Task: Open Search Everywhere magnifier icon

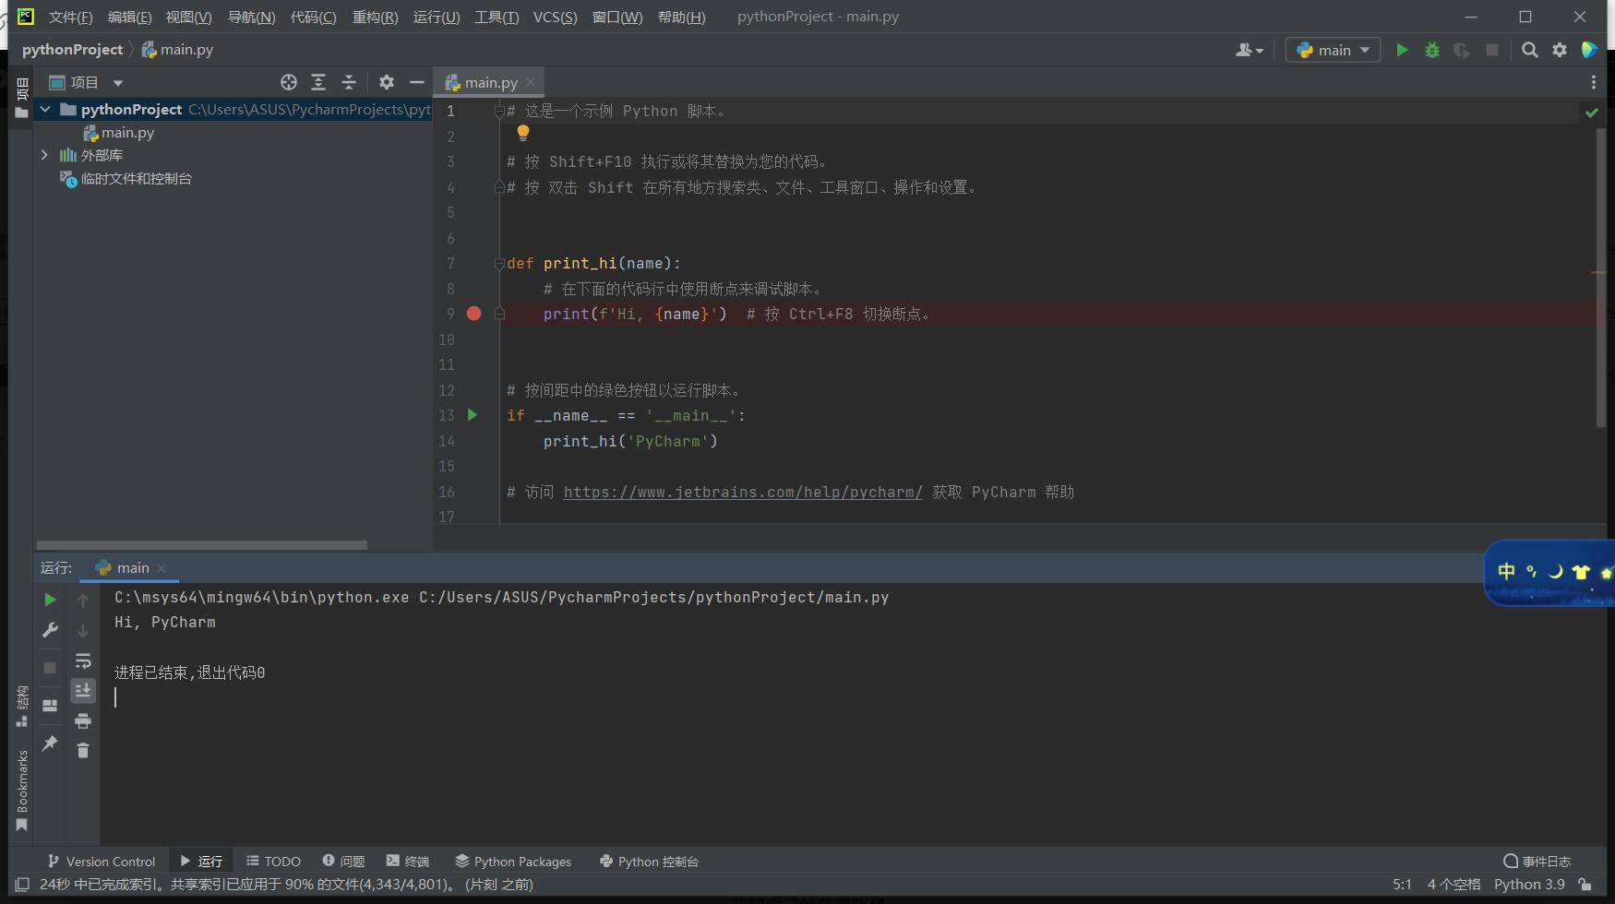Action: pos(1529,50)
